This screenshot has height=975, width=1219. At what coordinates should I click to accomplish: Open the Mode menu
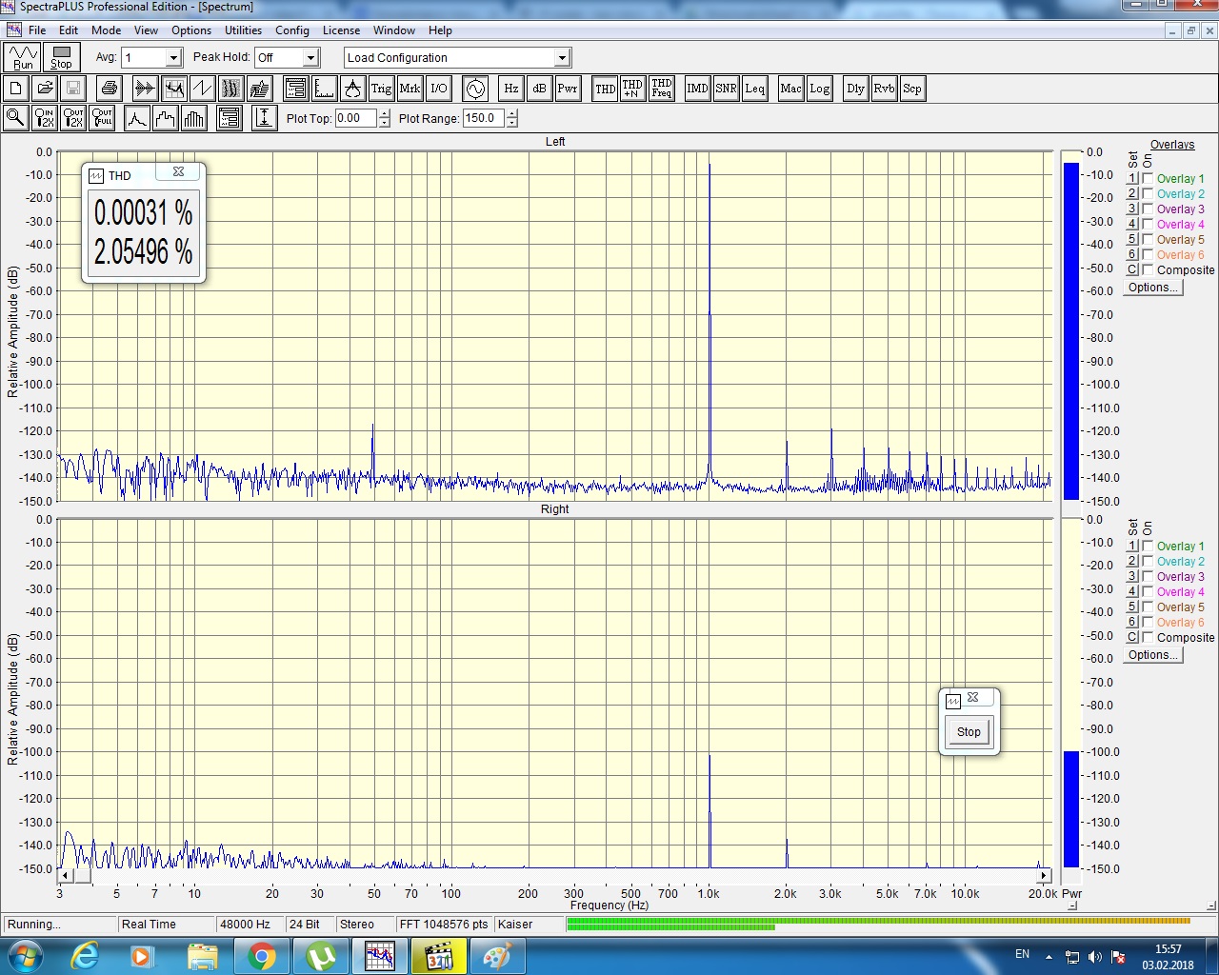tap(106, 30)
